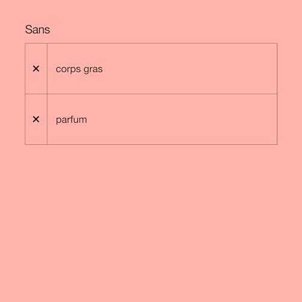Click the narrow cell containing the second X
The width and height of the screenshot is (302, 302).
tap(36, 119)
